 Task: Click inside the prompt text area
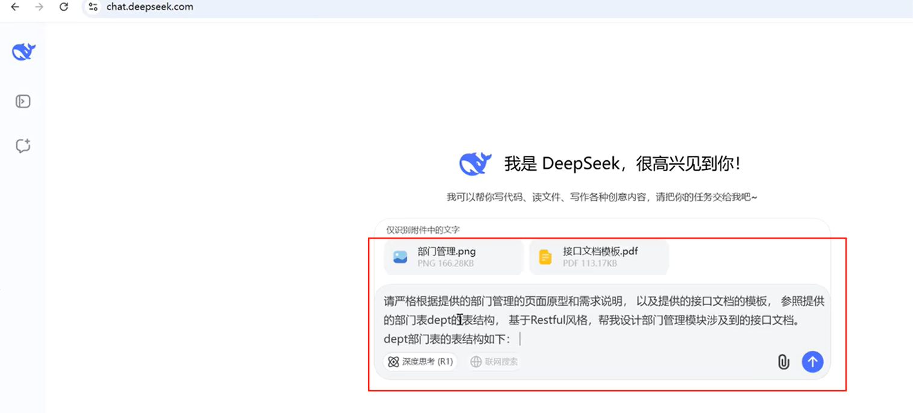(x=603, y=320)
